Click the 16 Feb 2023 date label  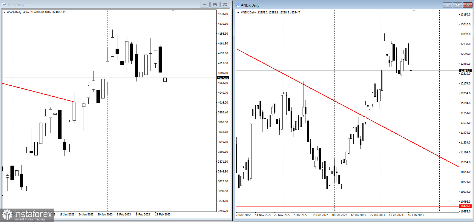pyautogui.click(x=416, y=215)
